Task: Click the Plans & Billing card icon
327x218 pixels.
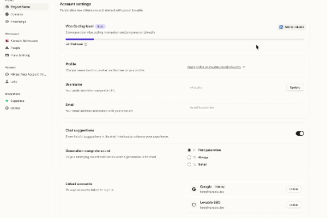Action: coord(7,55)
